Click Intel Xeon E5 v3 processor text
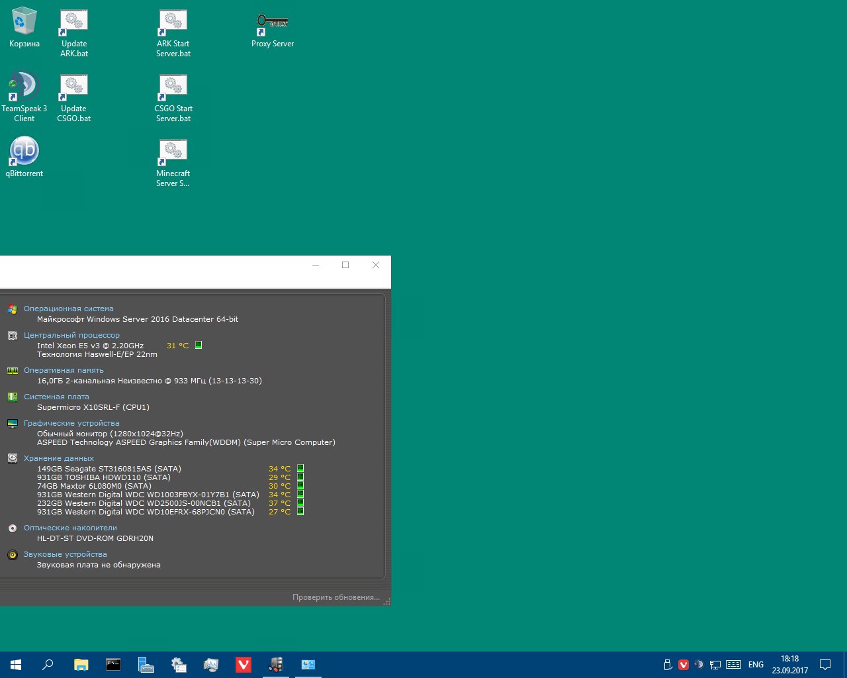Image resolution: width=847 pixels, height=678 pixels. [x=90, y=346]
